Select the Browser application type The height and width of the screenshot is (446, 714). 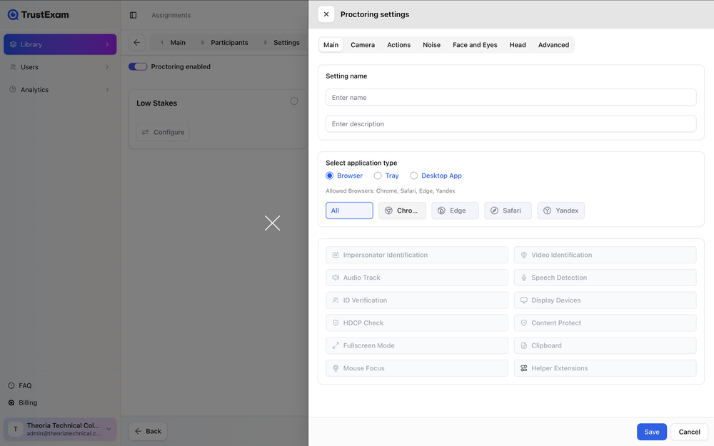click(x=344, y=176)
